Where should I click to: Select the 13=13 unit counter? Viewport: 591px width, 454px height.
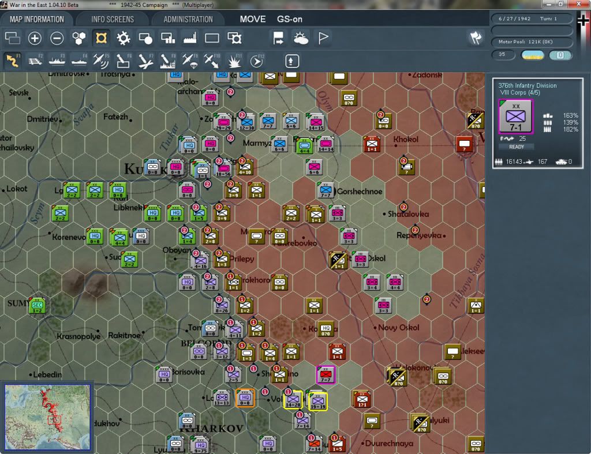222,398
